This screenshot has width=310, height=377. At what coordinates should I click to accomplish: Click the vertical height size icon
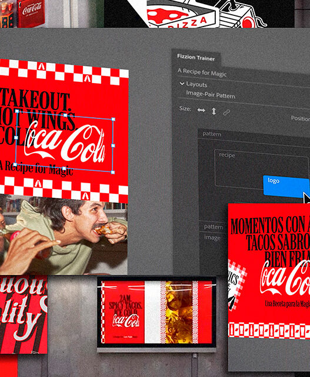click(x=214, y=111)
